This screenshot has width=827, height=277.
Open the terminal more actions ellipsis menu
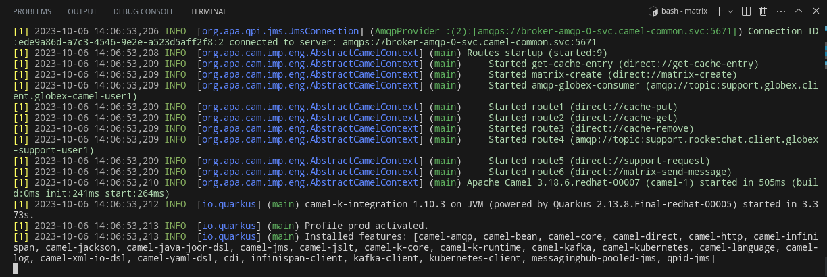coord(780,11)
